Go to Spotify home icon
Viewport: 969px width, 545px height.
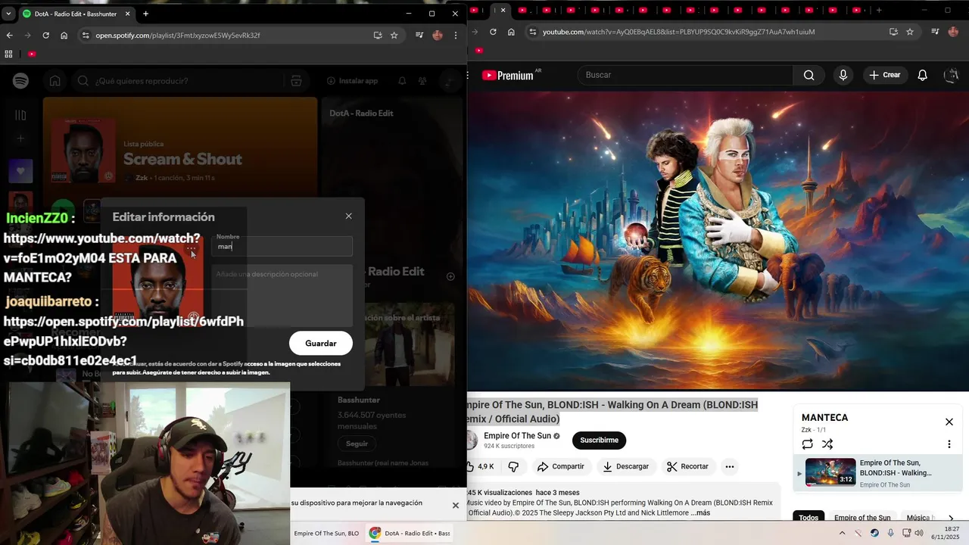tap(55, 81)
